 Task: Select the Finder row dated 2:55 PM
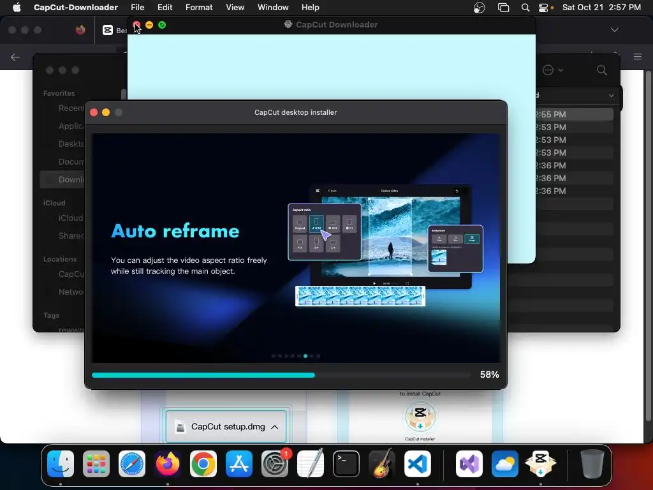[560, 114]
